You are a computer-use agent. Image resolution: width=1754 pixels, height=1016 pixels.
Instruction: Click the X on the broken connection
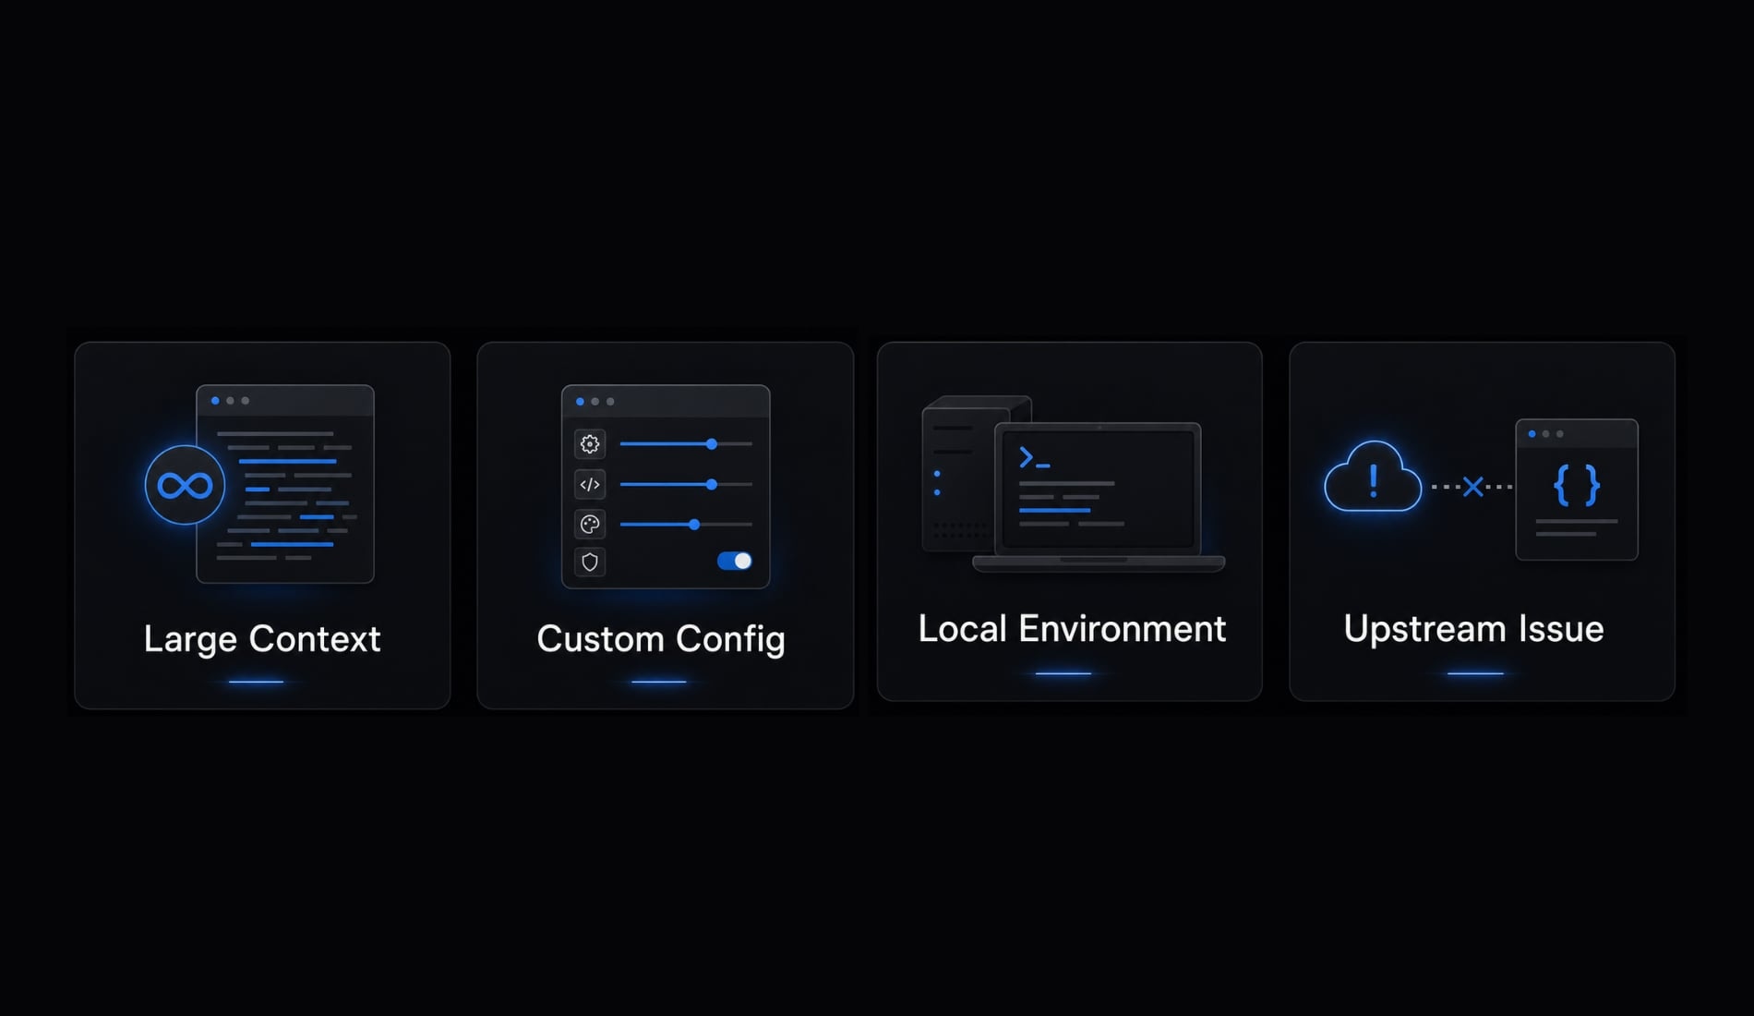[1473, 487]
